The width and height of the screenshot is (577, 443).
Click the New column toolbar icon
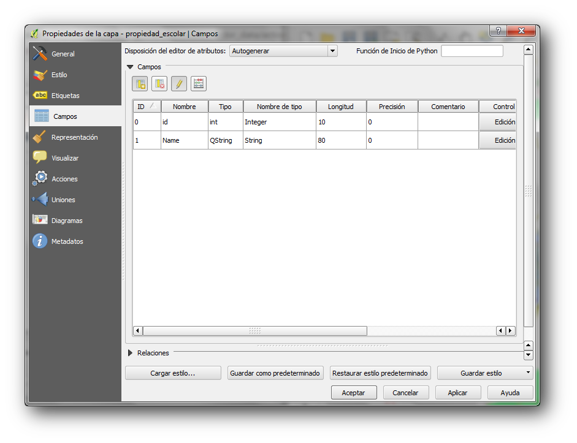pos(140,84)
